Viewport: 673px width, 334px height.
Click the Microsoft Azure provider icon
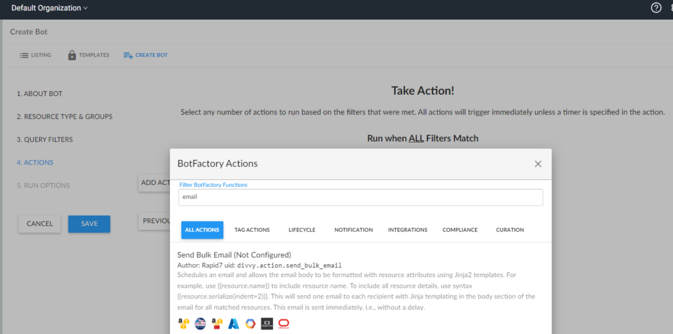click(x=233, y=324)
